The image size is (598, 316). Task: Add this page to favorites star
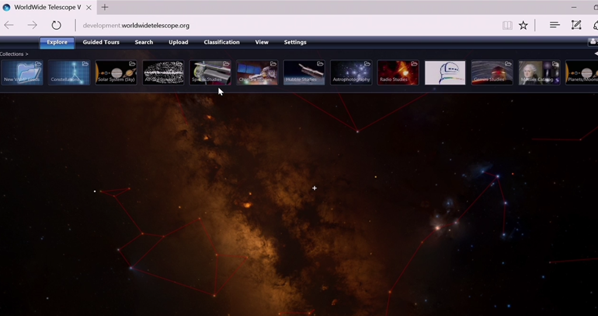point(523,25)
